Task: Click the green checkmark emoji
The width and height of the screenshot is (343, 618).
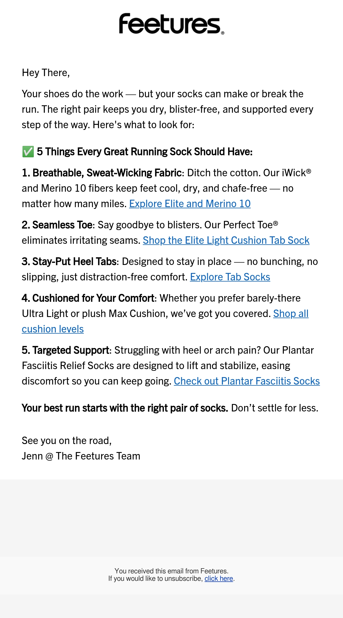Action: click(x=28, y=152)
